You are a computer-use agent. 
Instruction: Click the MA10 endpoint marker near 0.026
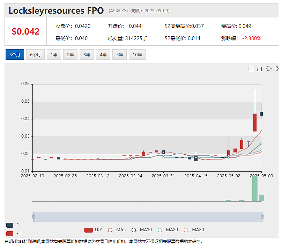261,144
